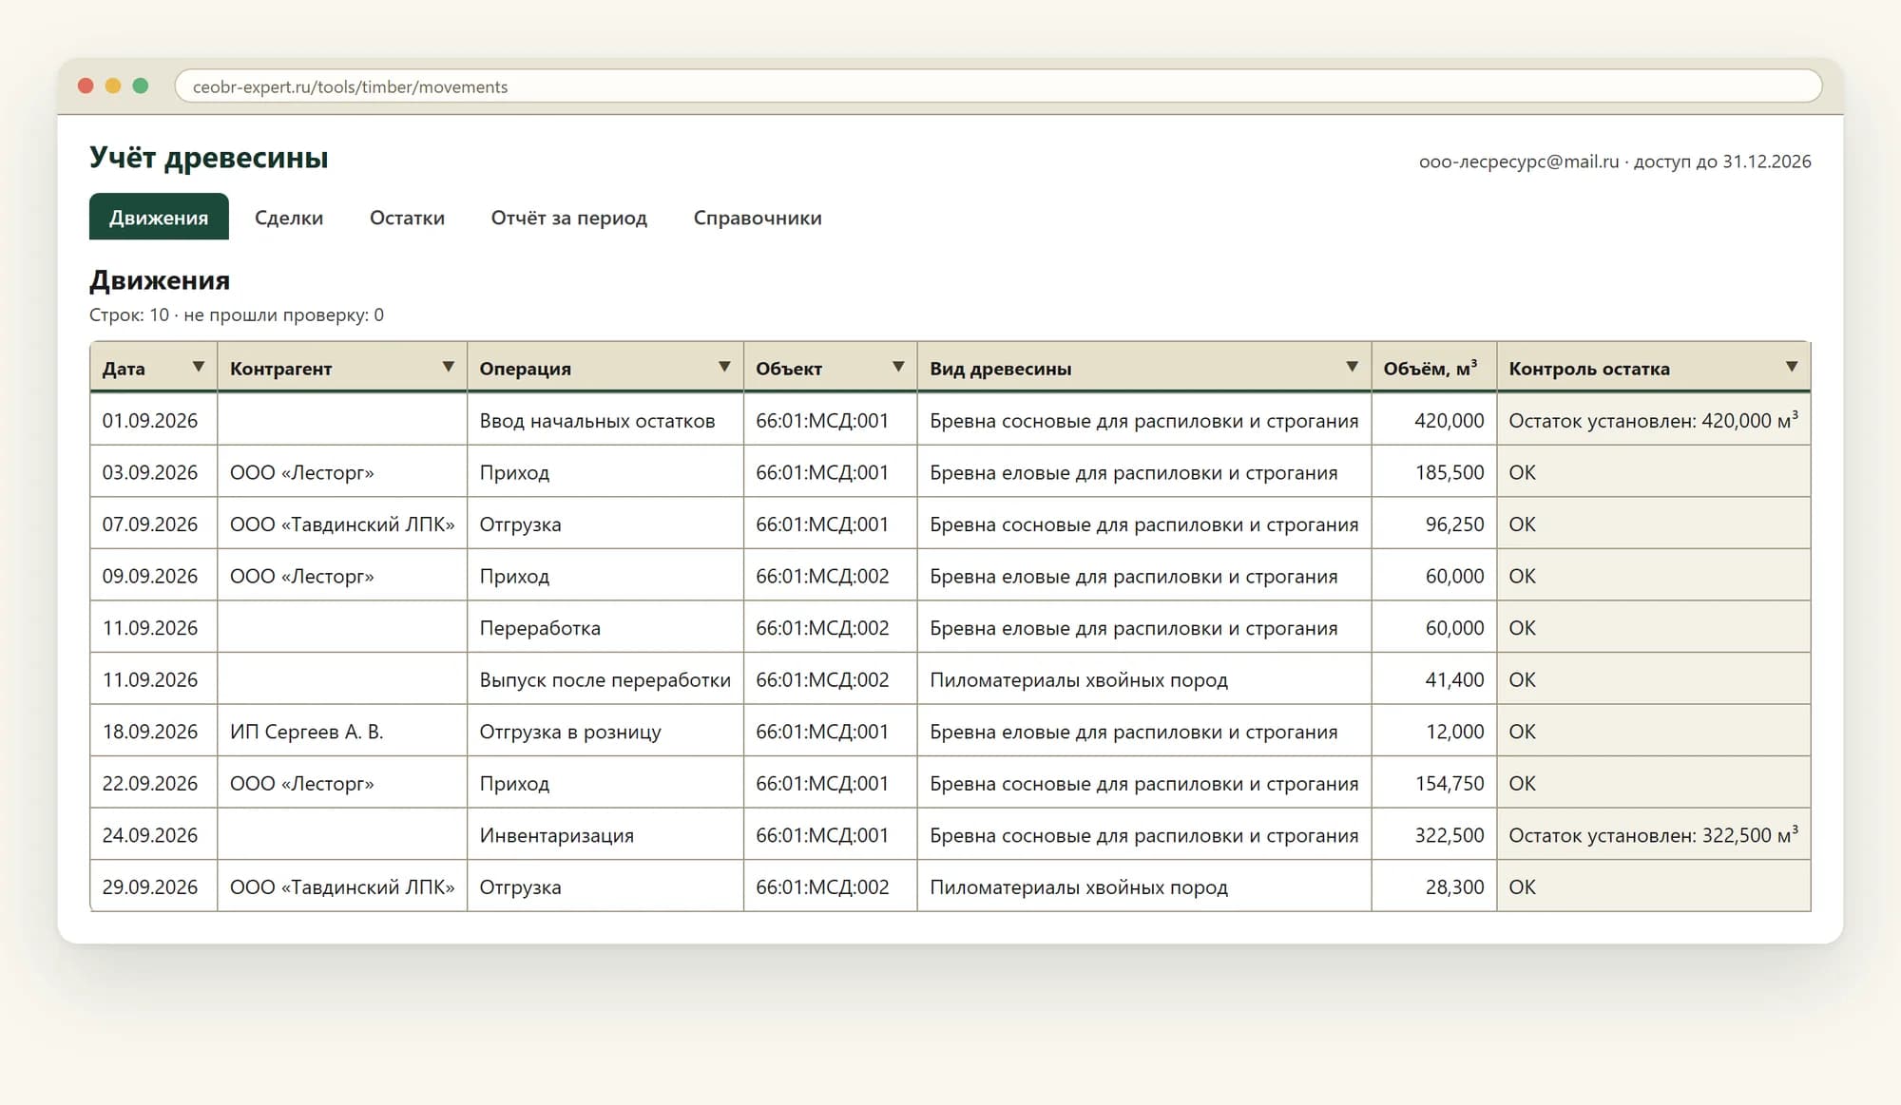Viewport: 1901px width, 1105px height.
Task: Click the account email ооо-лесресурс@mail.ru text
Action: coord(1519,162)
